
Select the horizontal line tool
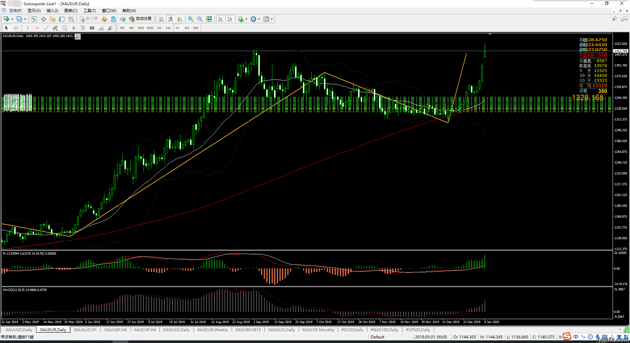coord(37,28)
